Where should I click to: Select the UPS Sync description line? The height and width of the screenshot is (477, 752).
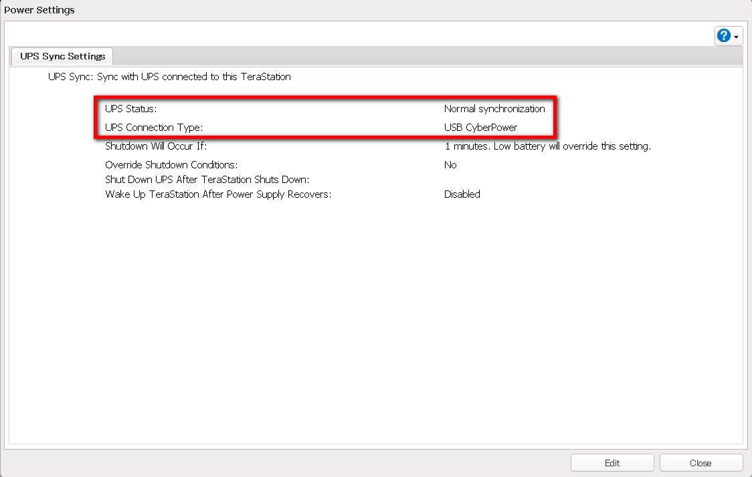[x=169, y=77]
